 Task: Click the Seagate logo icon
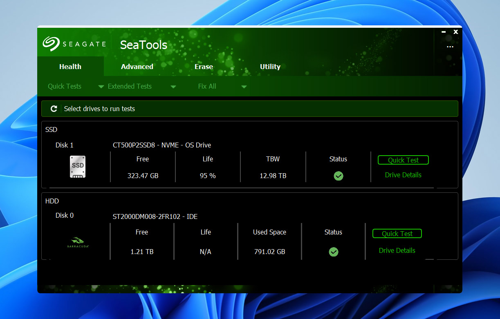click(x=51, y=44)
